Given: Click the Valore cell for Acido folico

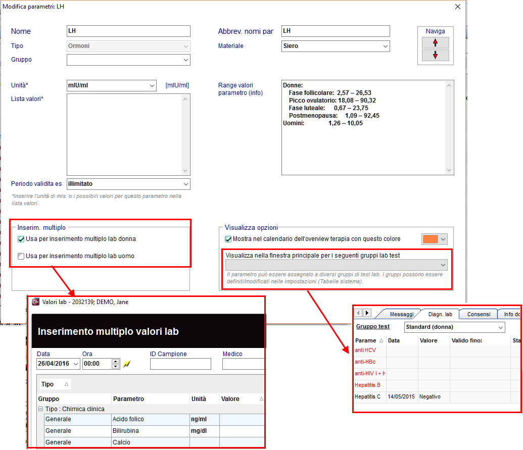Looking at the screenshot, I should [x=242, y=419].
